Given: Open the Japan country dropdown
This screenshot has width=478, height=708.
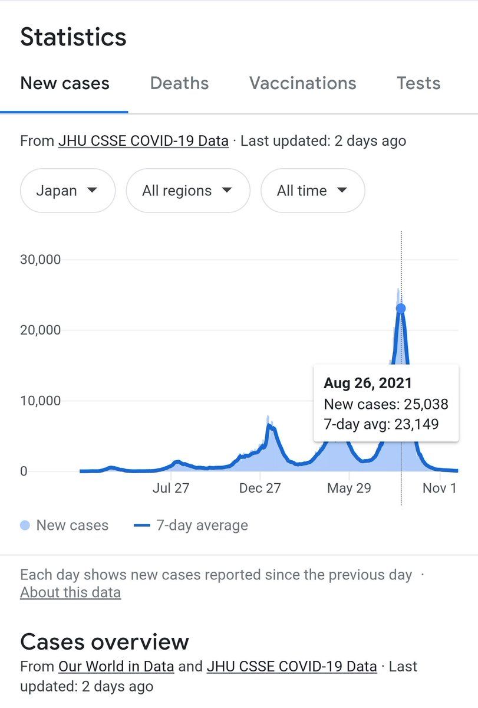Looking at the screenshot, I should click(x=67, y=191).
